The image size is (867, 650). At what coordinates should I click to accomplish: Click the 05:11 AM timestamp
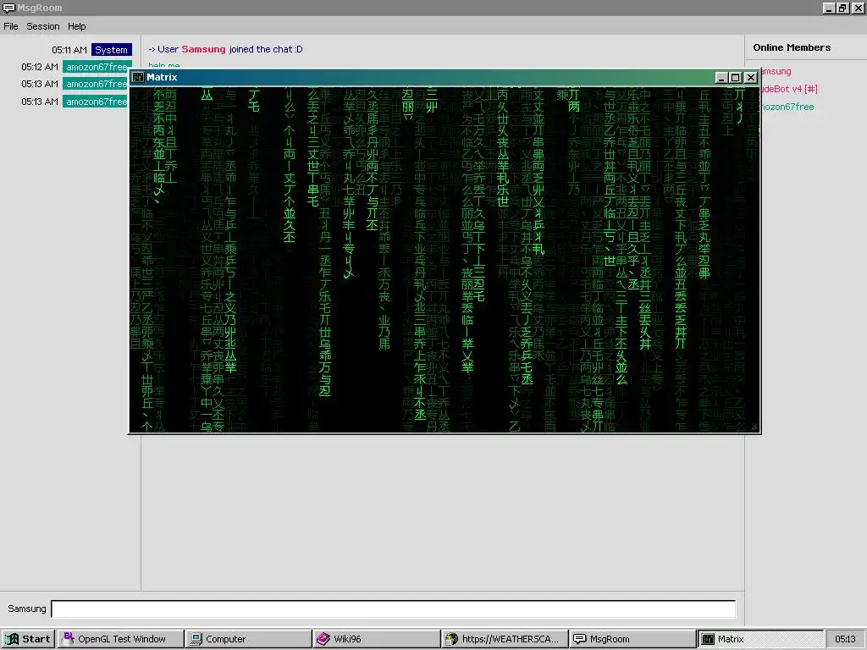tap(69, 50)
